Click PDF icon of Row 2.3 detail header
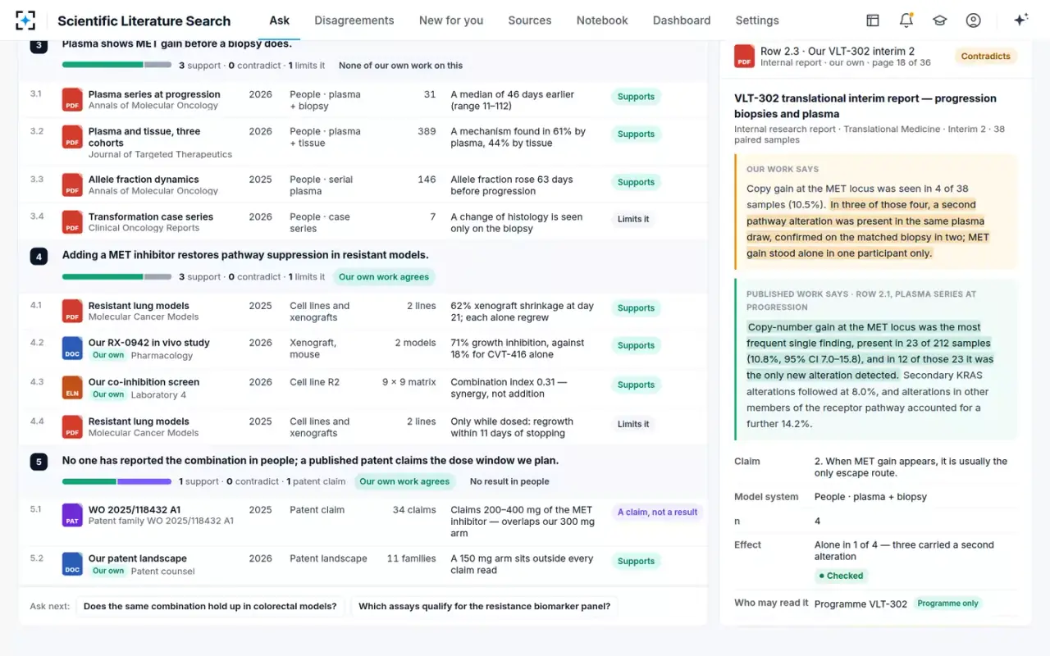The image size is (1050, 656). click(744, 56)
